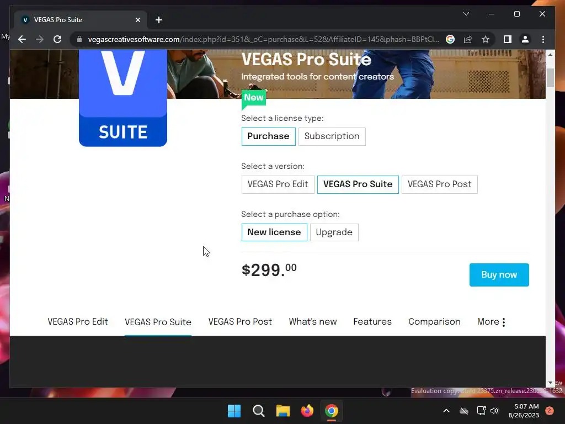Select the Purchase license type
The image size is (565, 424).
click(x=269, y=136)
